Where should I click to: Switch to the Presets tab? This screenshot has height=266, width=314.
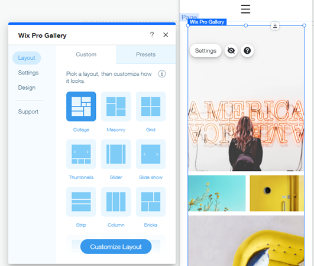[146, 54]
